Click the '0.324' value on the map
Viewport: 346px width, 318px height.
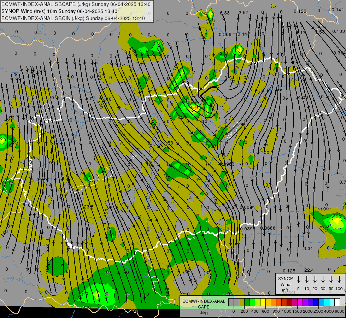(339, 53)
